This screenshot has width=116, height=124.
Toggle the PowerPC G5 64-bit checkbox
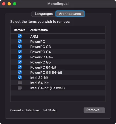[x=20, y=72]
